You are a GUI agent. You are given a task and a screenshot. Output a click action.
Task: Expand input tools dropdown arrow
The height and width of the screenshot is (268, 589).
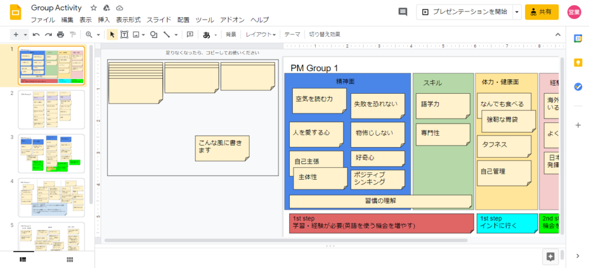point(216,35)
